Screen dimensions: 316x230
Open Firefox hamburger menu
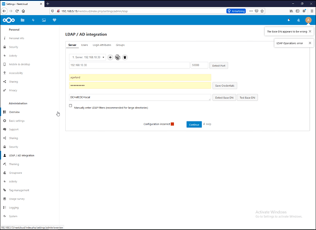pos(312,11)
